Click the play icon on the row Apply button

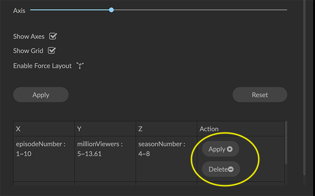click(x=230, y=149)
